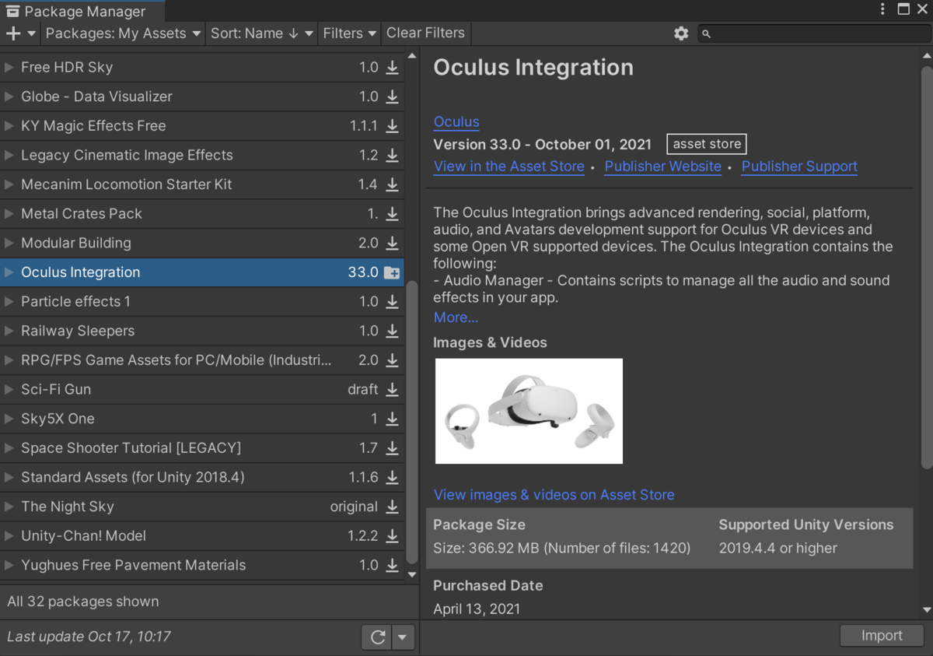The image size is (933, 656).
Task: Open the Package Manager window options menu
Action: pyautogui.click(x=882, y=9)
